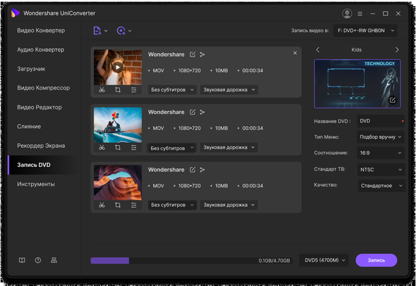Open Загрузчик section

click(x=31, y=69)
